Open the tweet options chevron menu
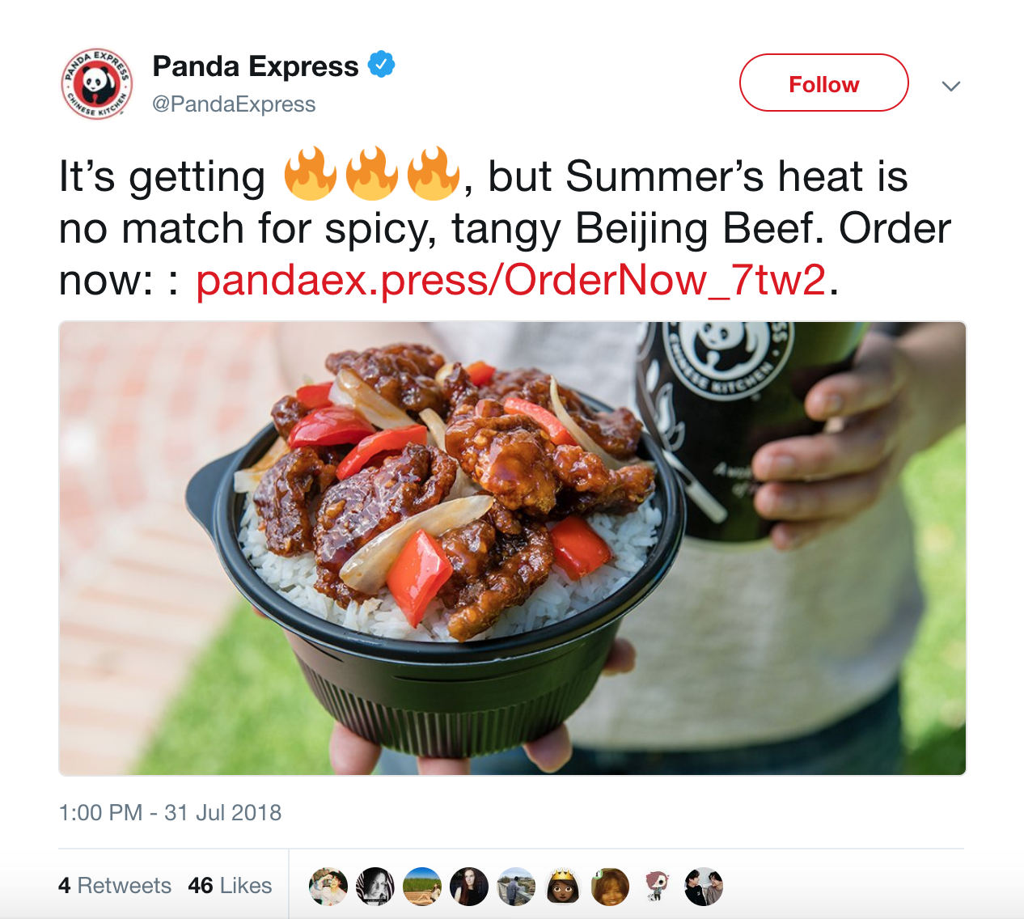 tap(951, 86)
